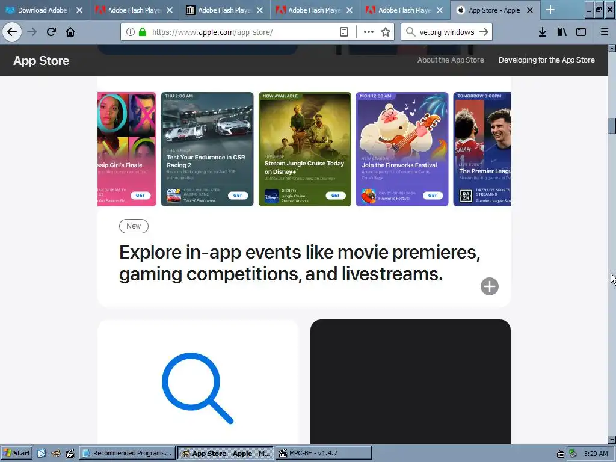The width and height of the screenshot is (616, 462).
Task: Open a new browser tab
Action: pos(550,10)
